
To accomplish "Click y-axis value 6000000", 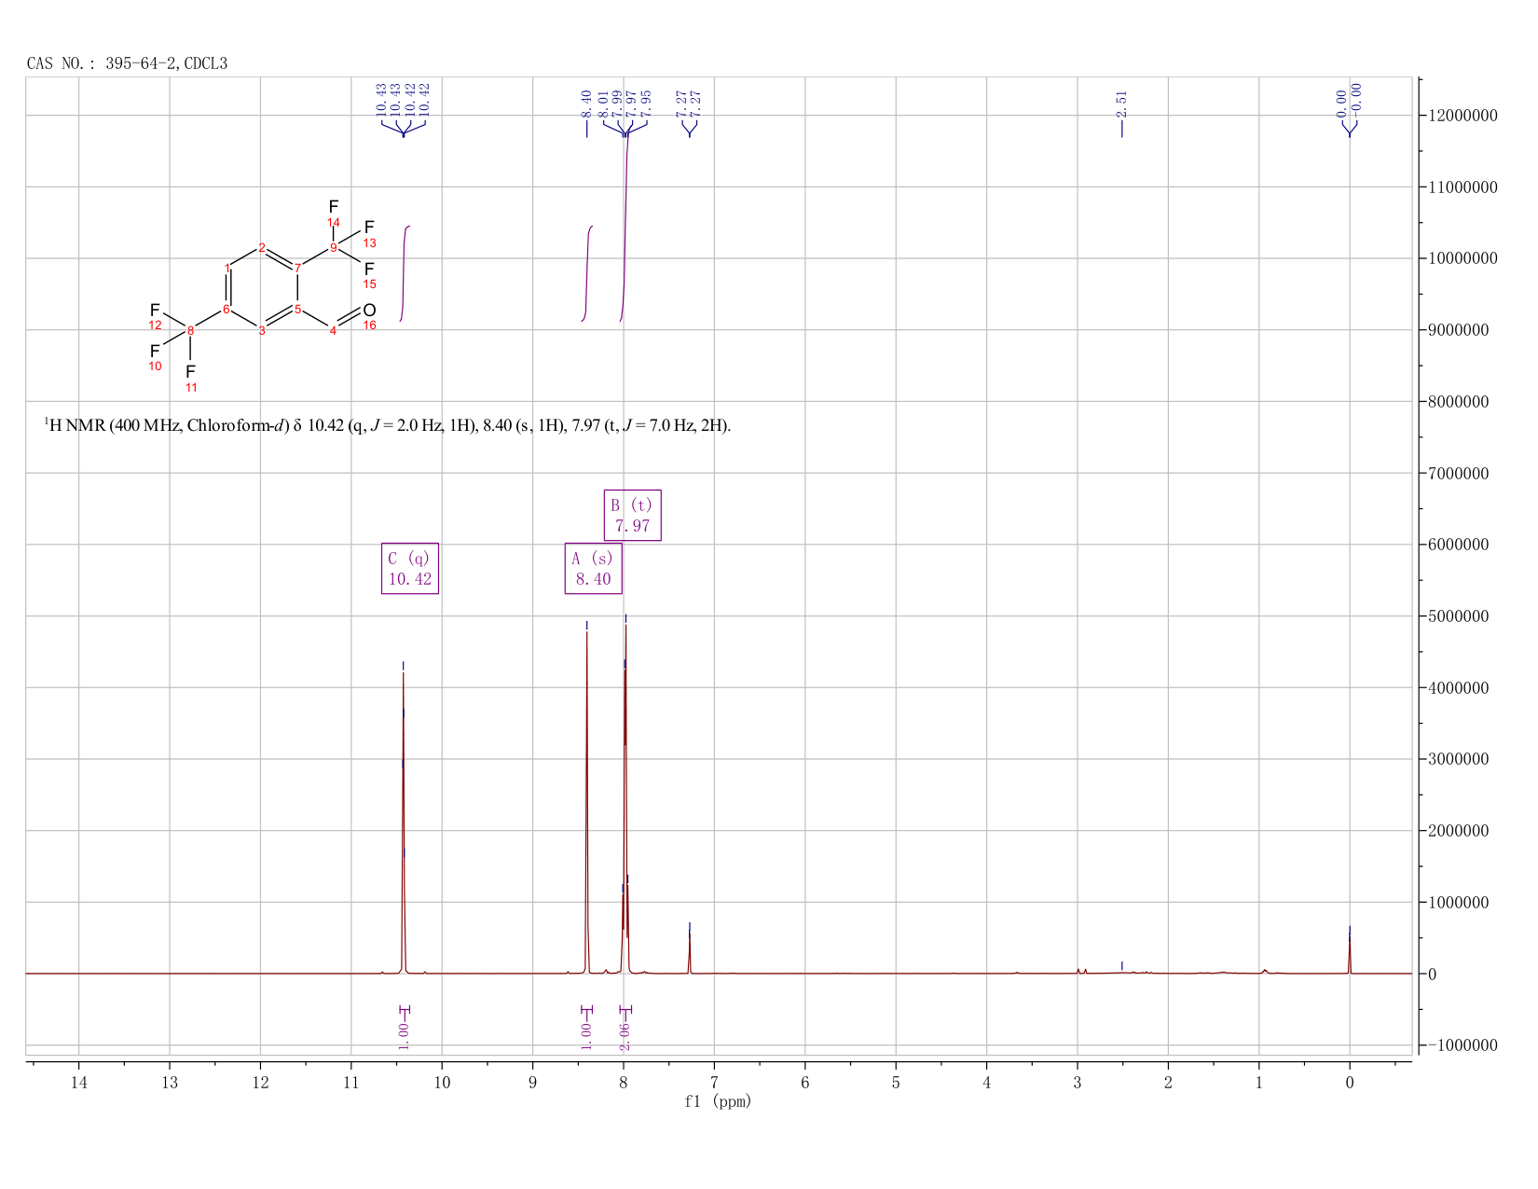I will tap(1461, 545).
